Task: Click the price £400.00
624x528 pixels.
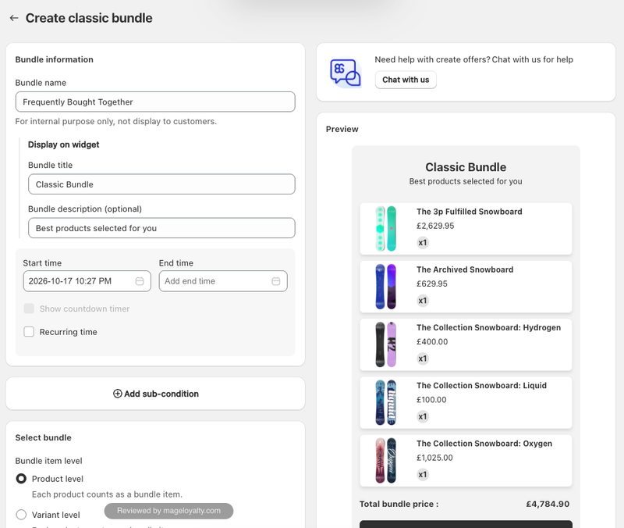Action: coord(432,342)
